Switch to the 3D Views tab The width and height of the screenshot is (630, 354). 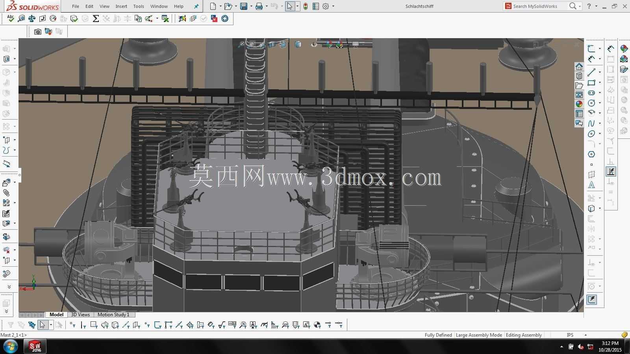pos(80,315)
